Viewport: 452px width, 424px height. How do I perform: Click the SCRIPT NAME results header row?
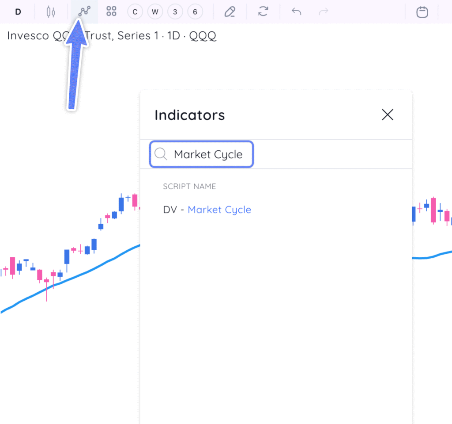[189, 186]
